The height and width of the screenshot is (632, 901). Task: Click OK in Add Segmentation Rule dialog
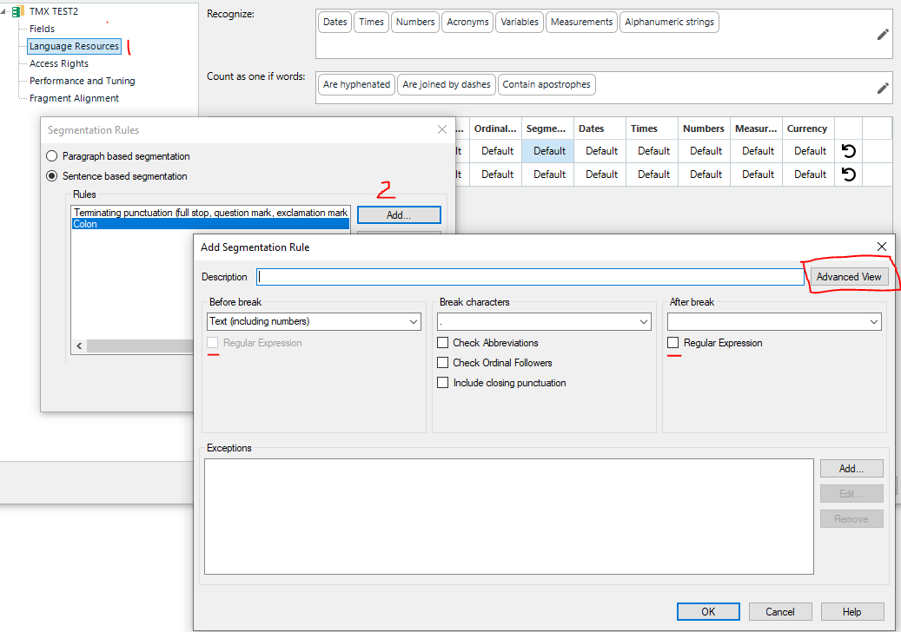point(708,612)
